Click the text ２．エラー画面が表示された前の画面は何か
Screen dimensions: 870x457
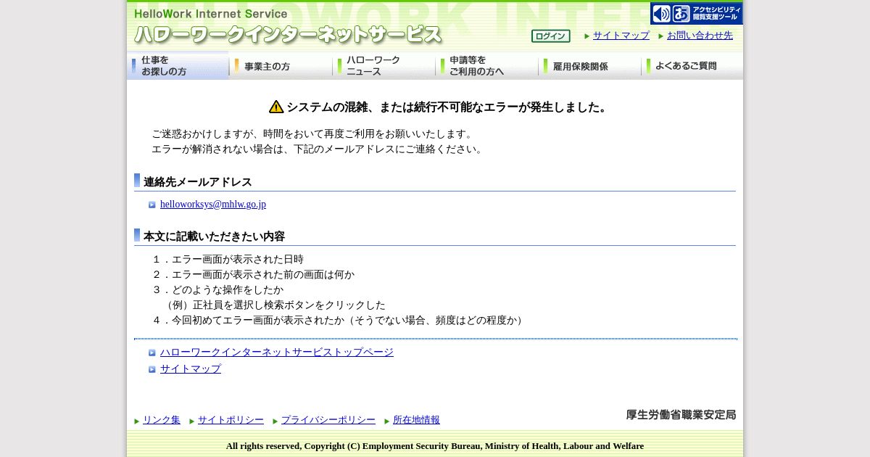click(253, 275)
